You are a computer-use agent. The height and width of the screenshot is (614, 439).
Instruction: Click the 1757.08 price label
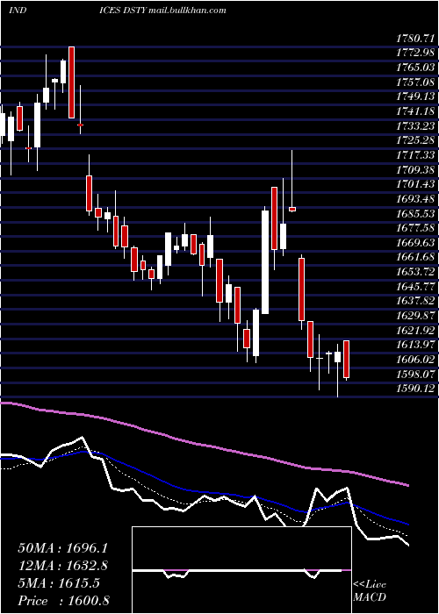click(415, 82)
